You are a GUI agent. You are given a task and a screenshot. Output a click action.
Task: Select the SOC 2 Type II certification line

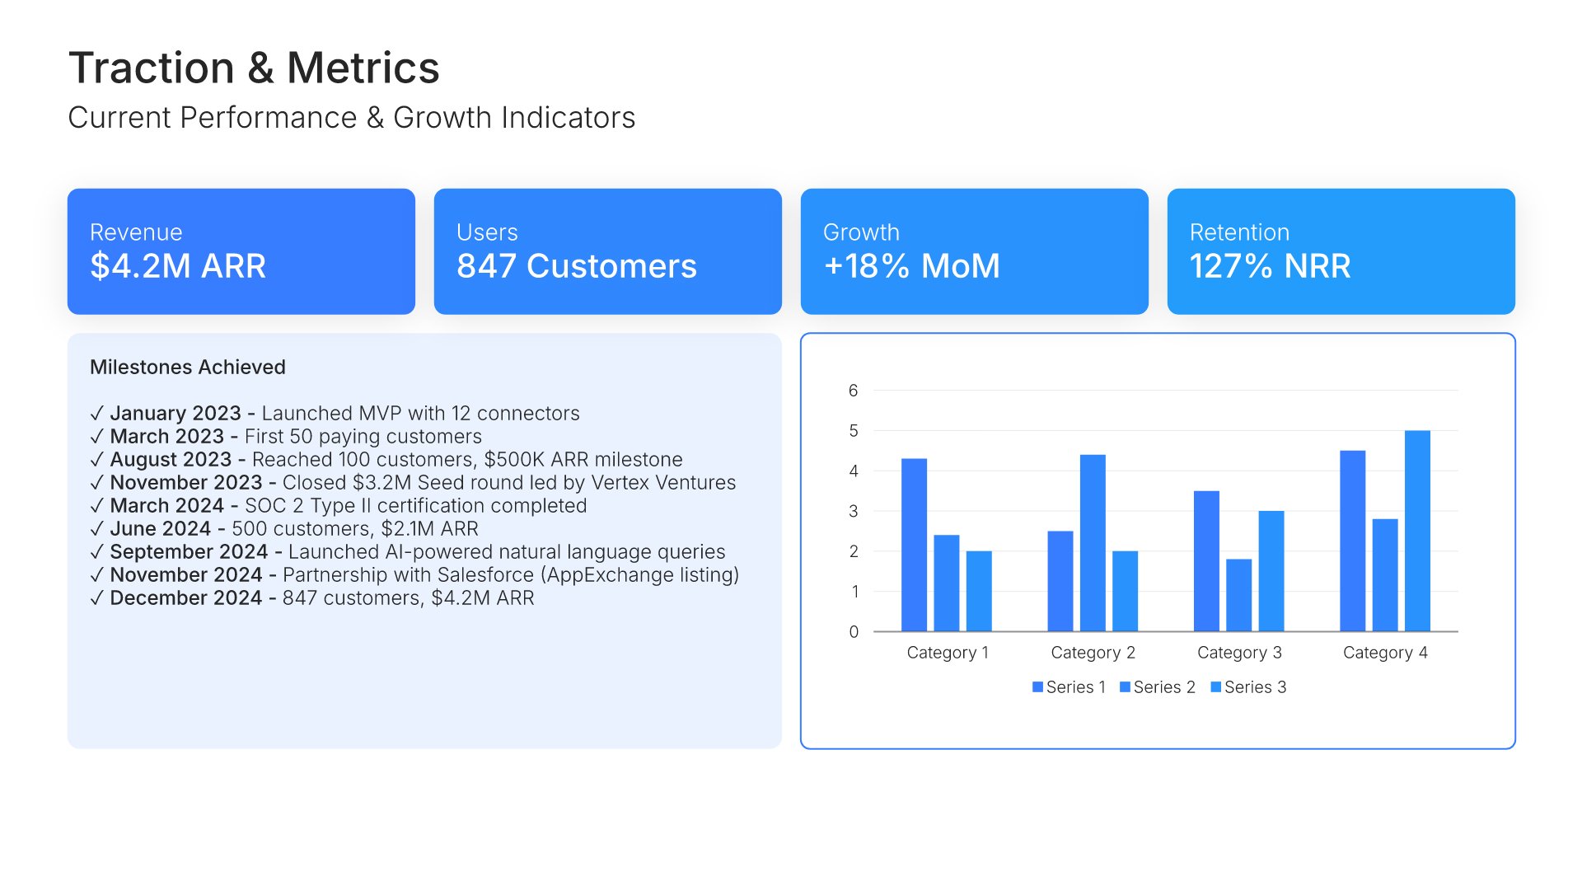click(x=415, y=506)
